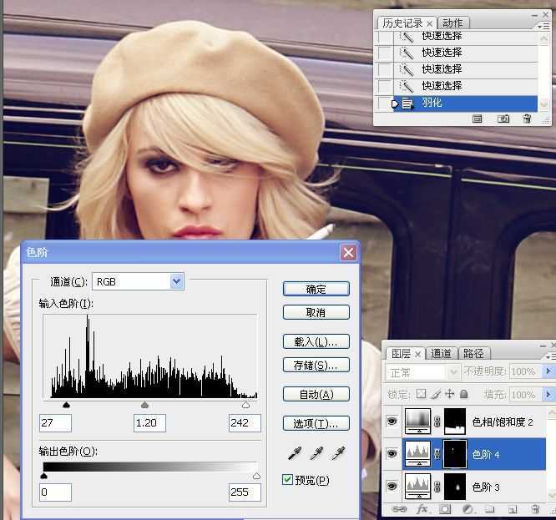Viewport: 556px width, 520px height.
Task: Click the 色阶 3 adjustment layer thumbnail
Action: pyautogui.click(x=418, y=487)
